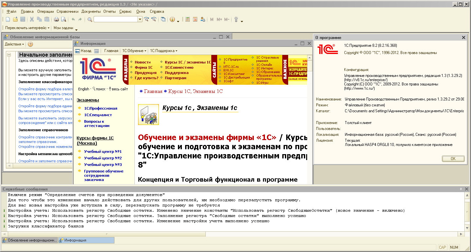The height and width of the screenshot is (252, 471).
Task: Click the forward navigation icon next to Назад
Action: coord(96,51)
